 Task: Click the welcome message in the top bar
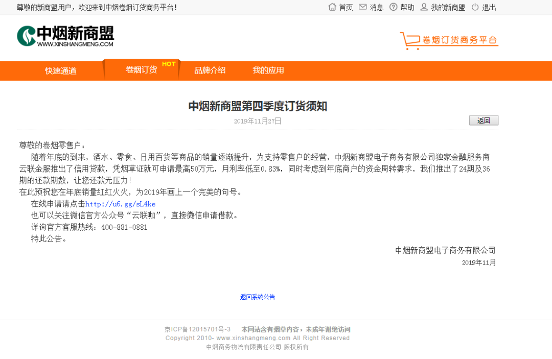[x=97, y=7]
